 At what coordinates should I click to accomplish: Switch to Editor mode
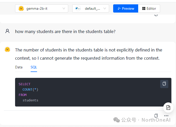click(x=149, y=8)
